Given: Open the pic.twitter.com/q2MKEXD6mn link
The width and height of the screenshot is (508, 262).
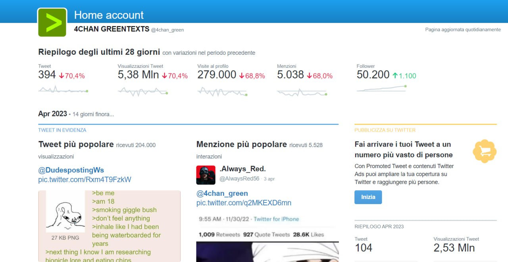Looking at the screenshot, I should click(x=244, y=203).
